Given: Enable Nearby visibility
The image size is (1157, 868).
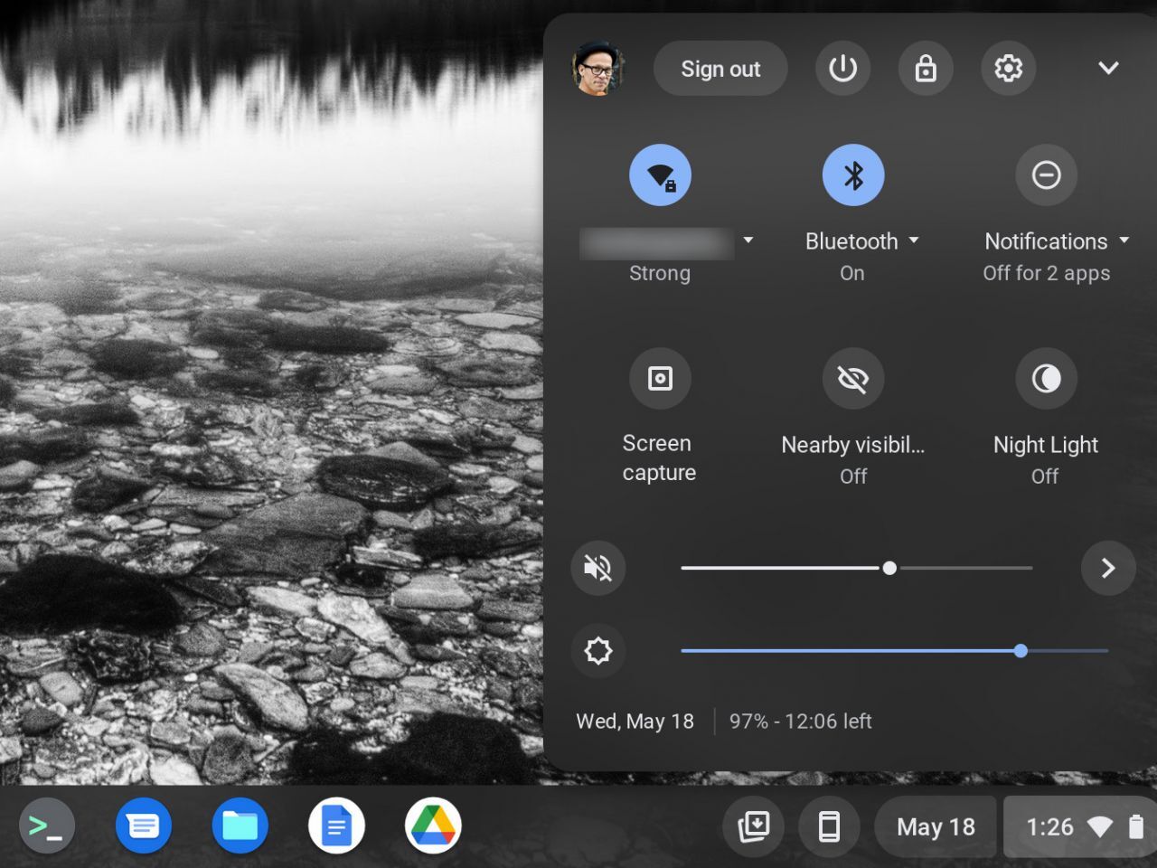Looking at the screenshot, I should (851, 379).
